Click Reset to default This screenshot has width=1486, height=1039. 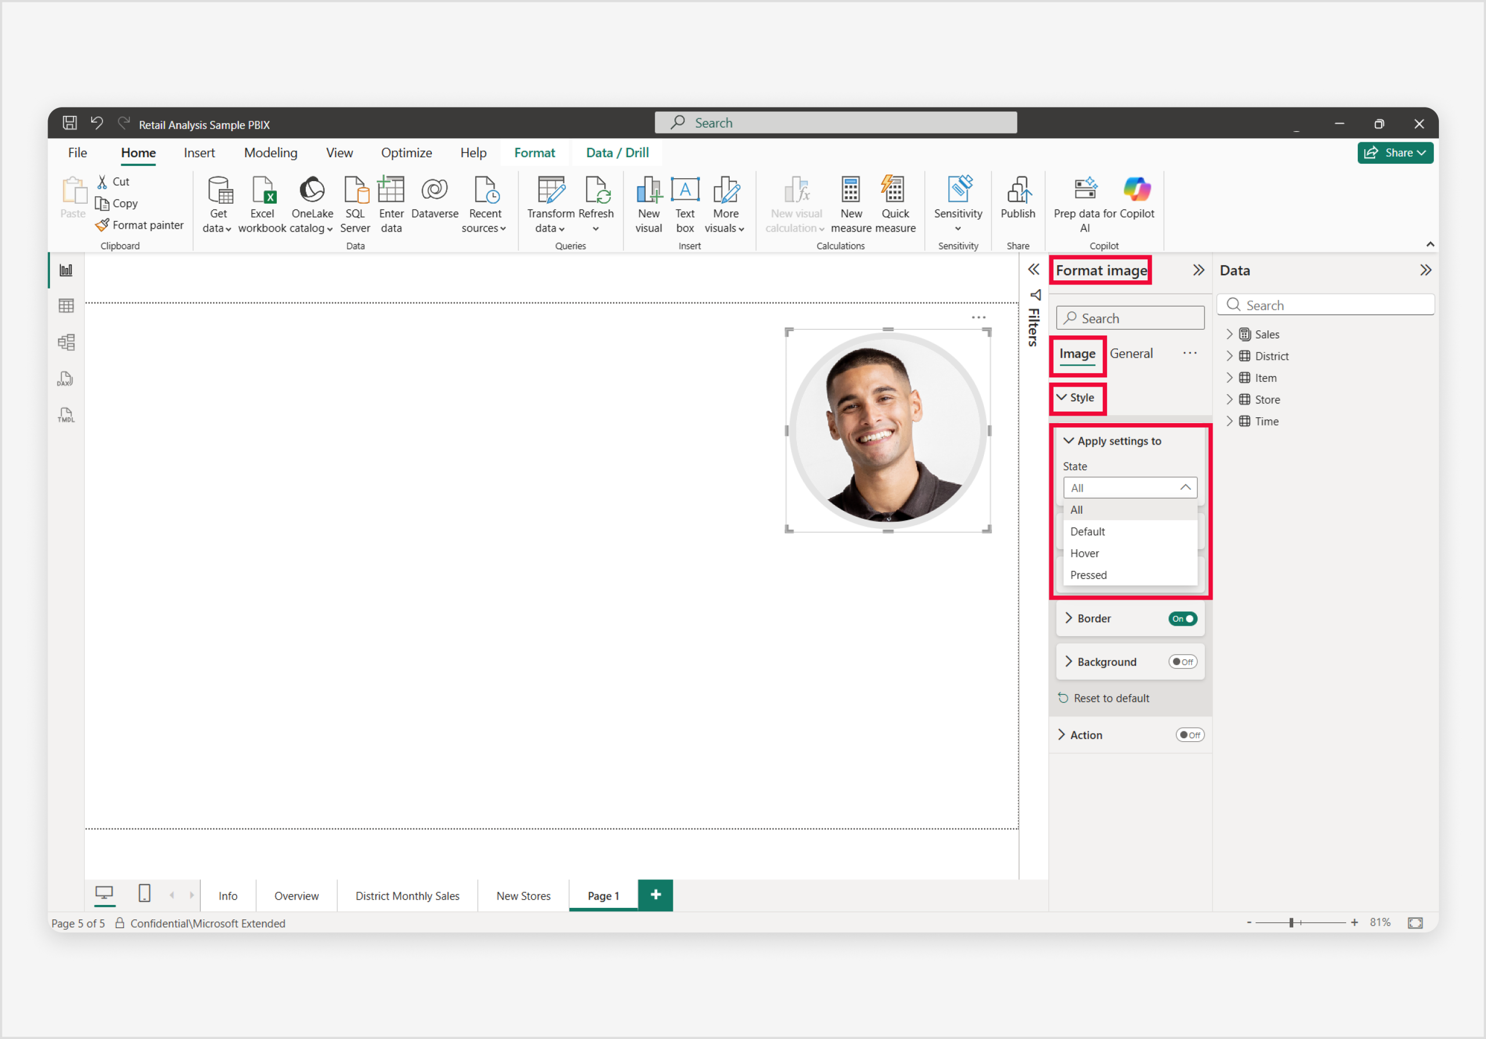coord(1110,698)
